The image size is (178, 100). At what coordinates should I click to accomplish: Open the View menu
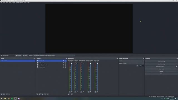(7, 2)
